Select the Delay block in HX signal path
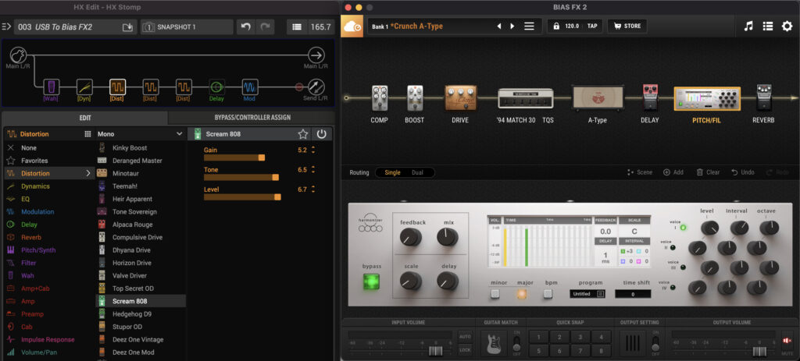The height and width of the screenshot is (361, 800). [x=217, y=87]
